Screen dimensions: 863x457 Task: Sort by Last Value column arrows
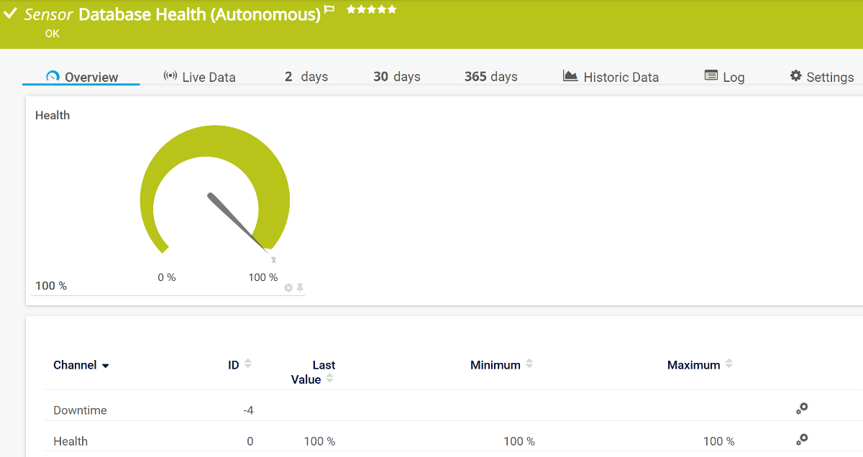(x=329, y=378)
